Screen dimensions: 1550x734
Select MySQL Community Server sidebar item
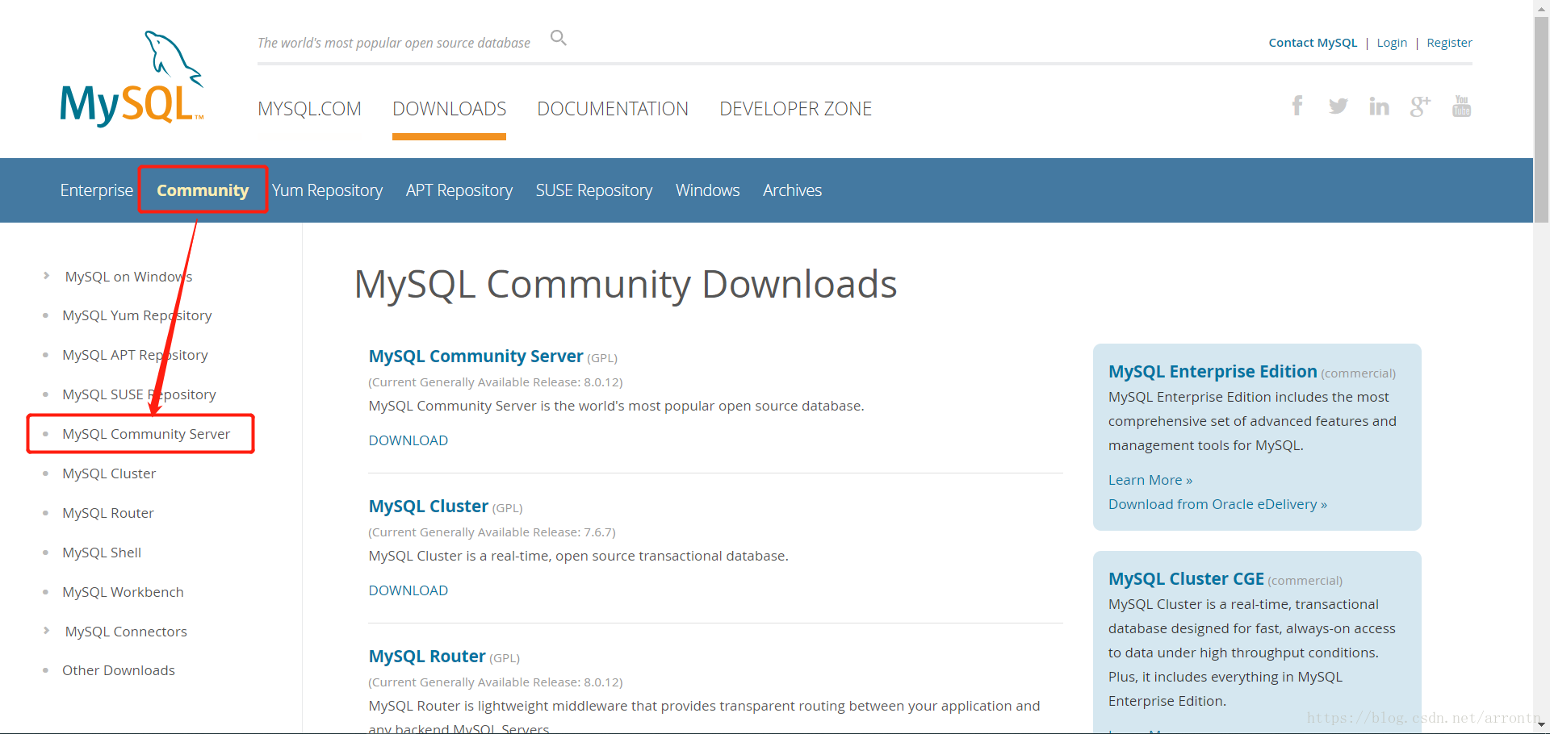tap(146, 434)
